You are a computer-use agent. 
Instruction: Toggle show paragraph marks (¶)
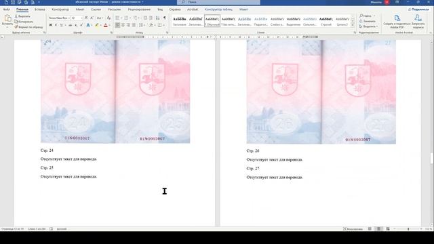tap(165, 18)
